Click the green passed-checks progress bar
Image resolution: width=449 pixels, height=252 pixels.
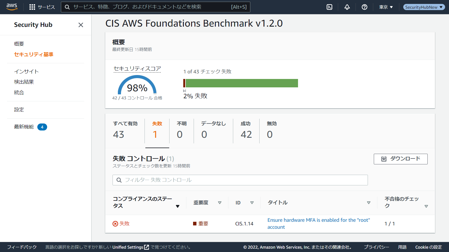click(x=242, y=83)
